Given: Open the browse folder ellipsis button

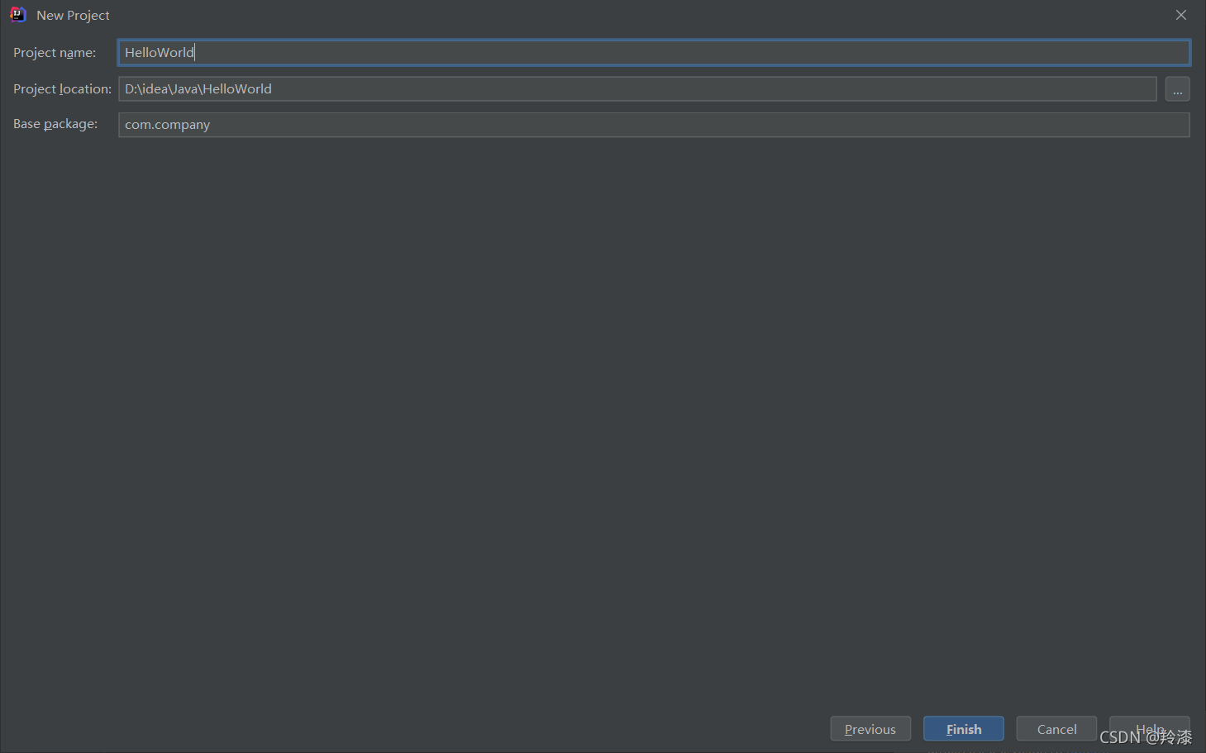Looking at the screenshot, I should [1177, 88].
